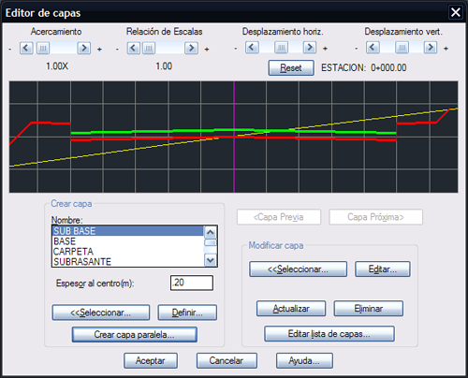
Task: Click the Definir button
Action: (x=187, y=313)
